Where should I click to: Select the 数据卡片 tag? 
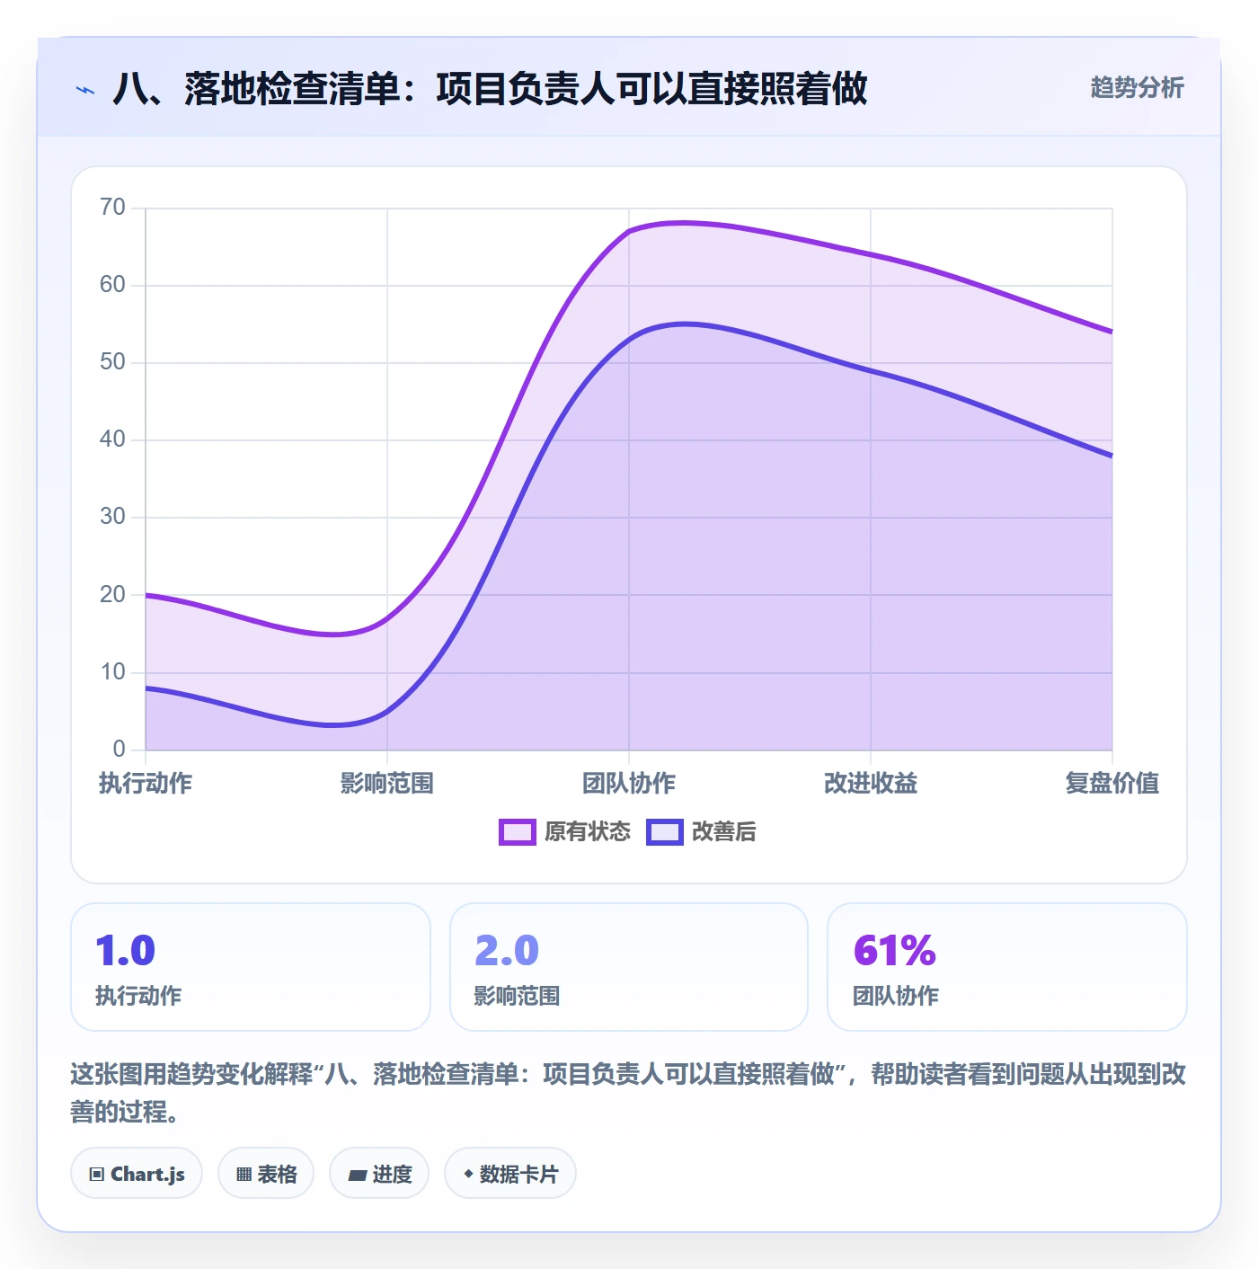(x=510, y=1173)
